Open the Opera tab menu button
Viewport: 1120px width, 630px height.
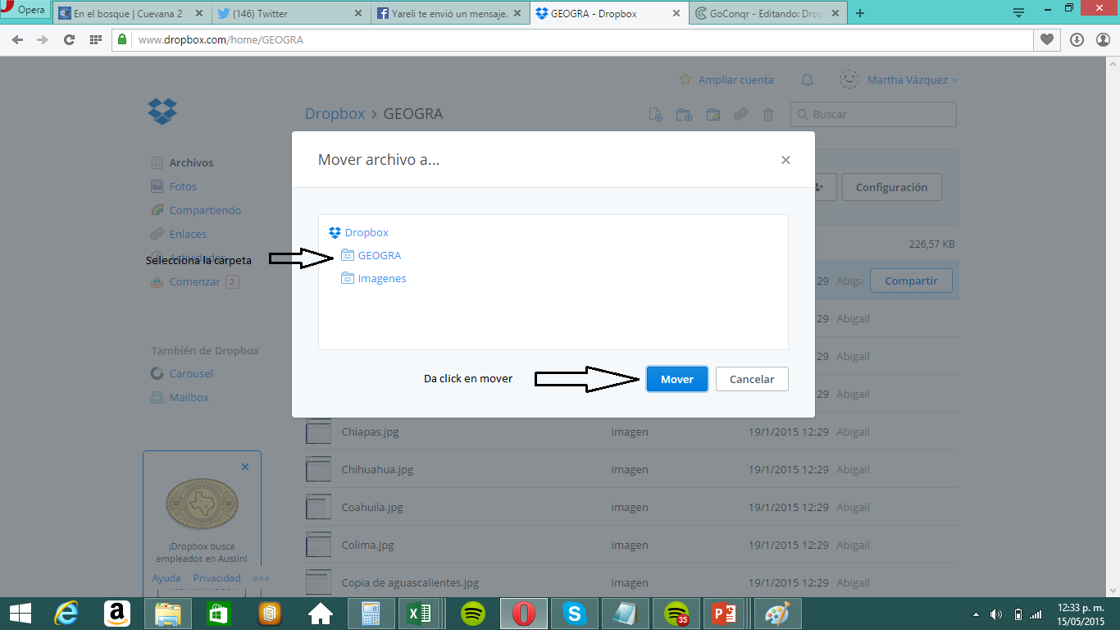[1018, 13]
